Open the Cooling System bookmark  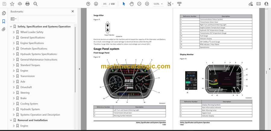(x=29, y=104)
